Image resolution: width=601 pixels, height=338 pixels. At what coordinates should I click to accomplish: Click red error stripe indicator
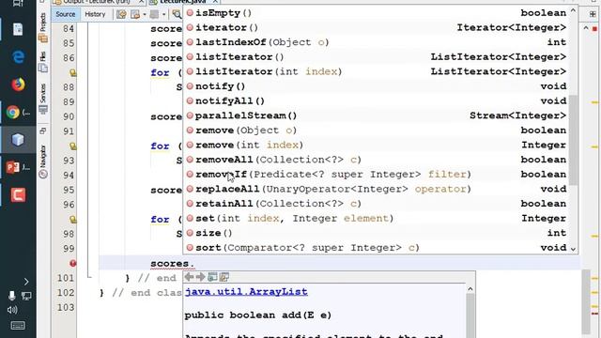pos(594,29)
